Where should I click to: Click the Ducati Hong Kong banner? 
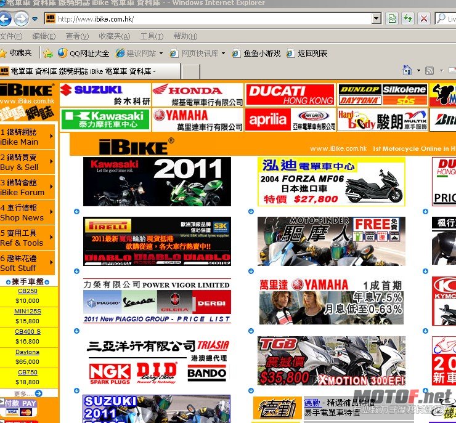coord(290,95)
